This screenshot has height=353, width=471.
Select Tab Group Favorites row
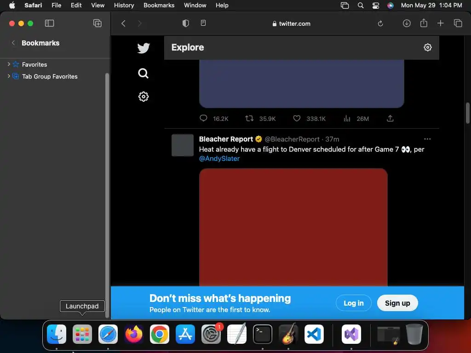[50, 77]
